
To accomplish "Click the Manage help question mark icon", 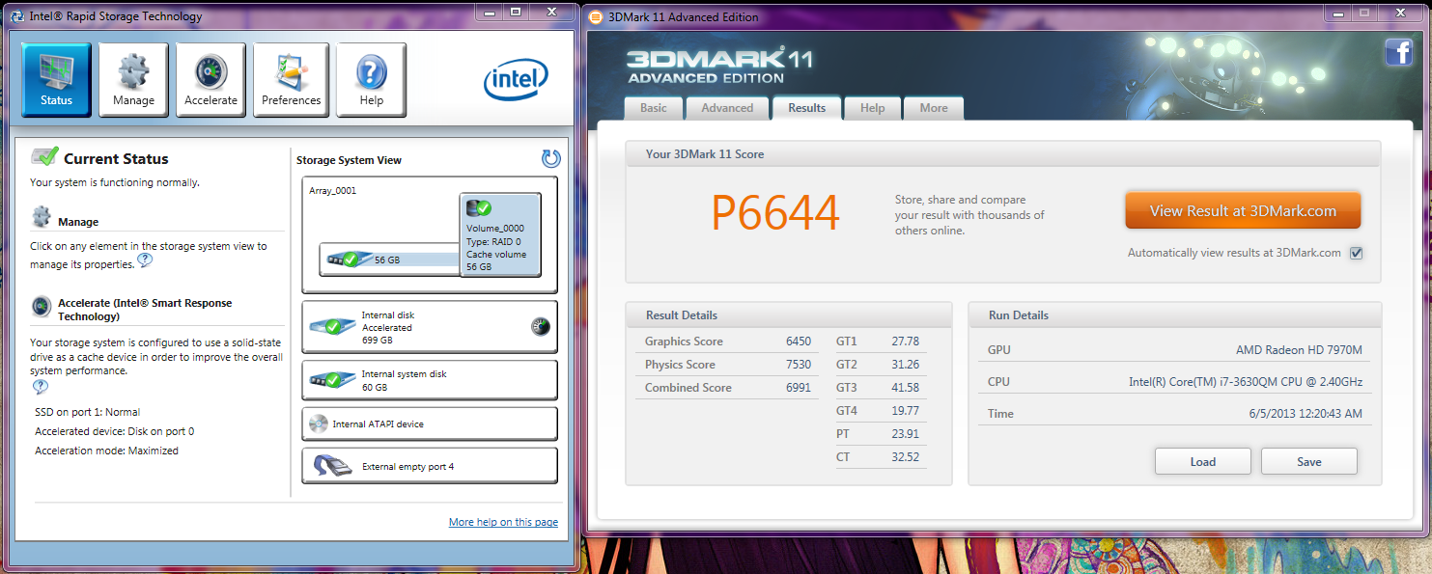I will pyautogui.click(x=145, y=260).
